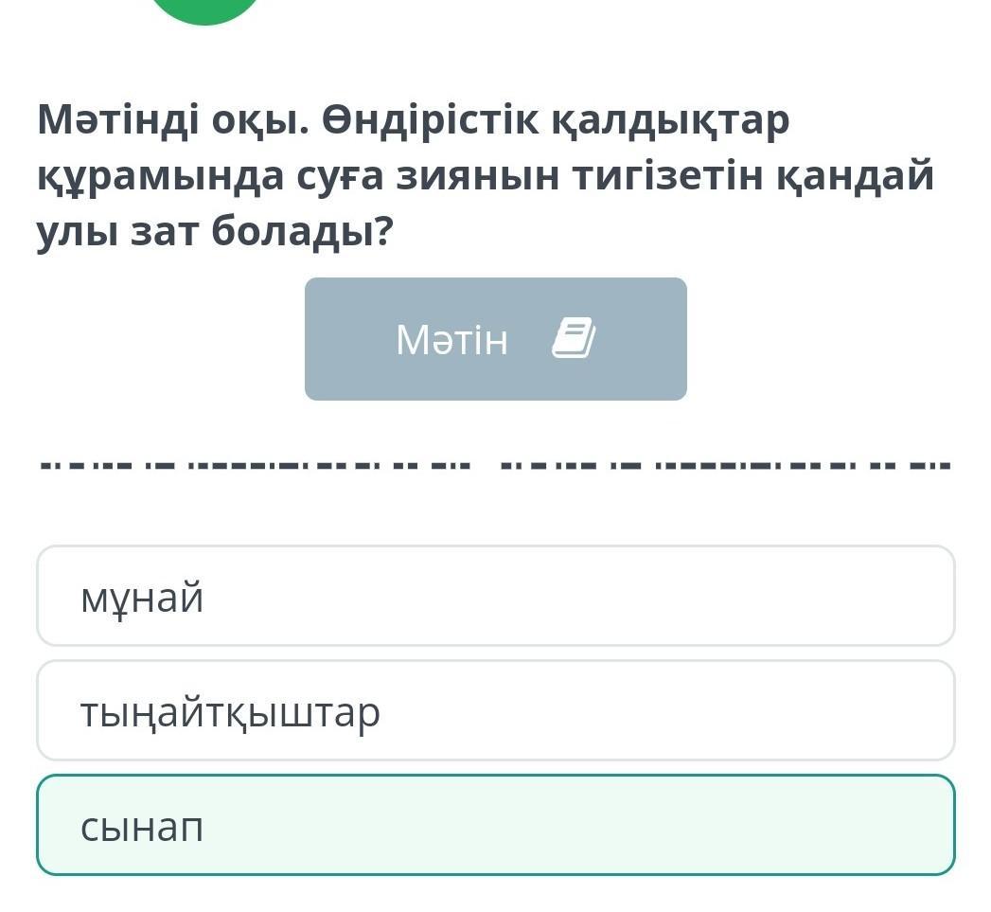
Task: Click the green circle at the top
Action: point(205,9)
